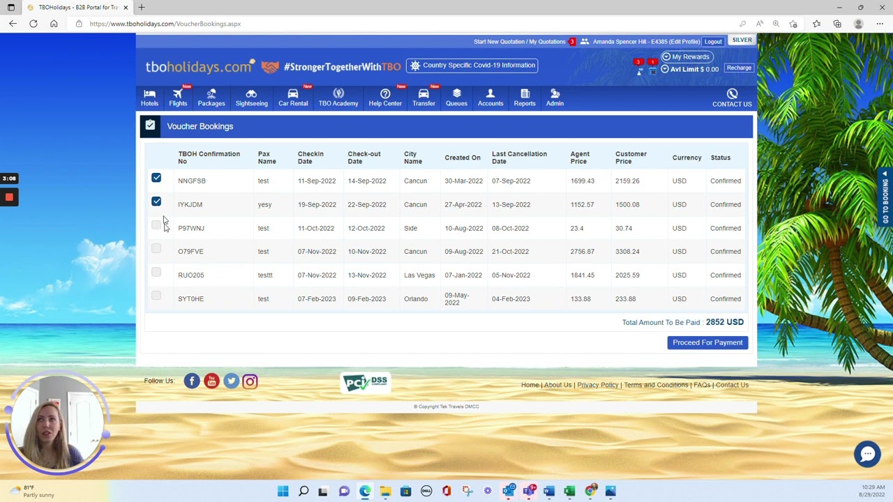Screen dimensions: 893x502
Task: Open the chat support bubble
Action: click(867, 454)
